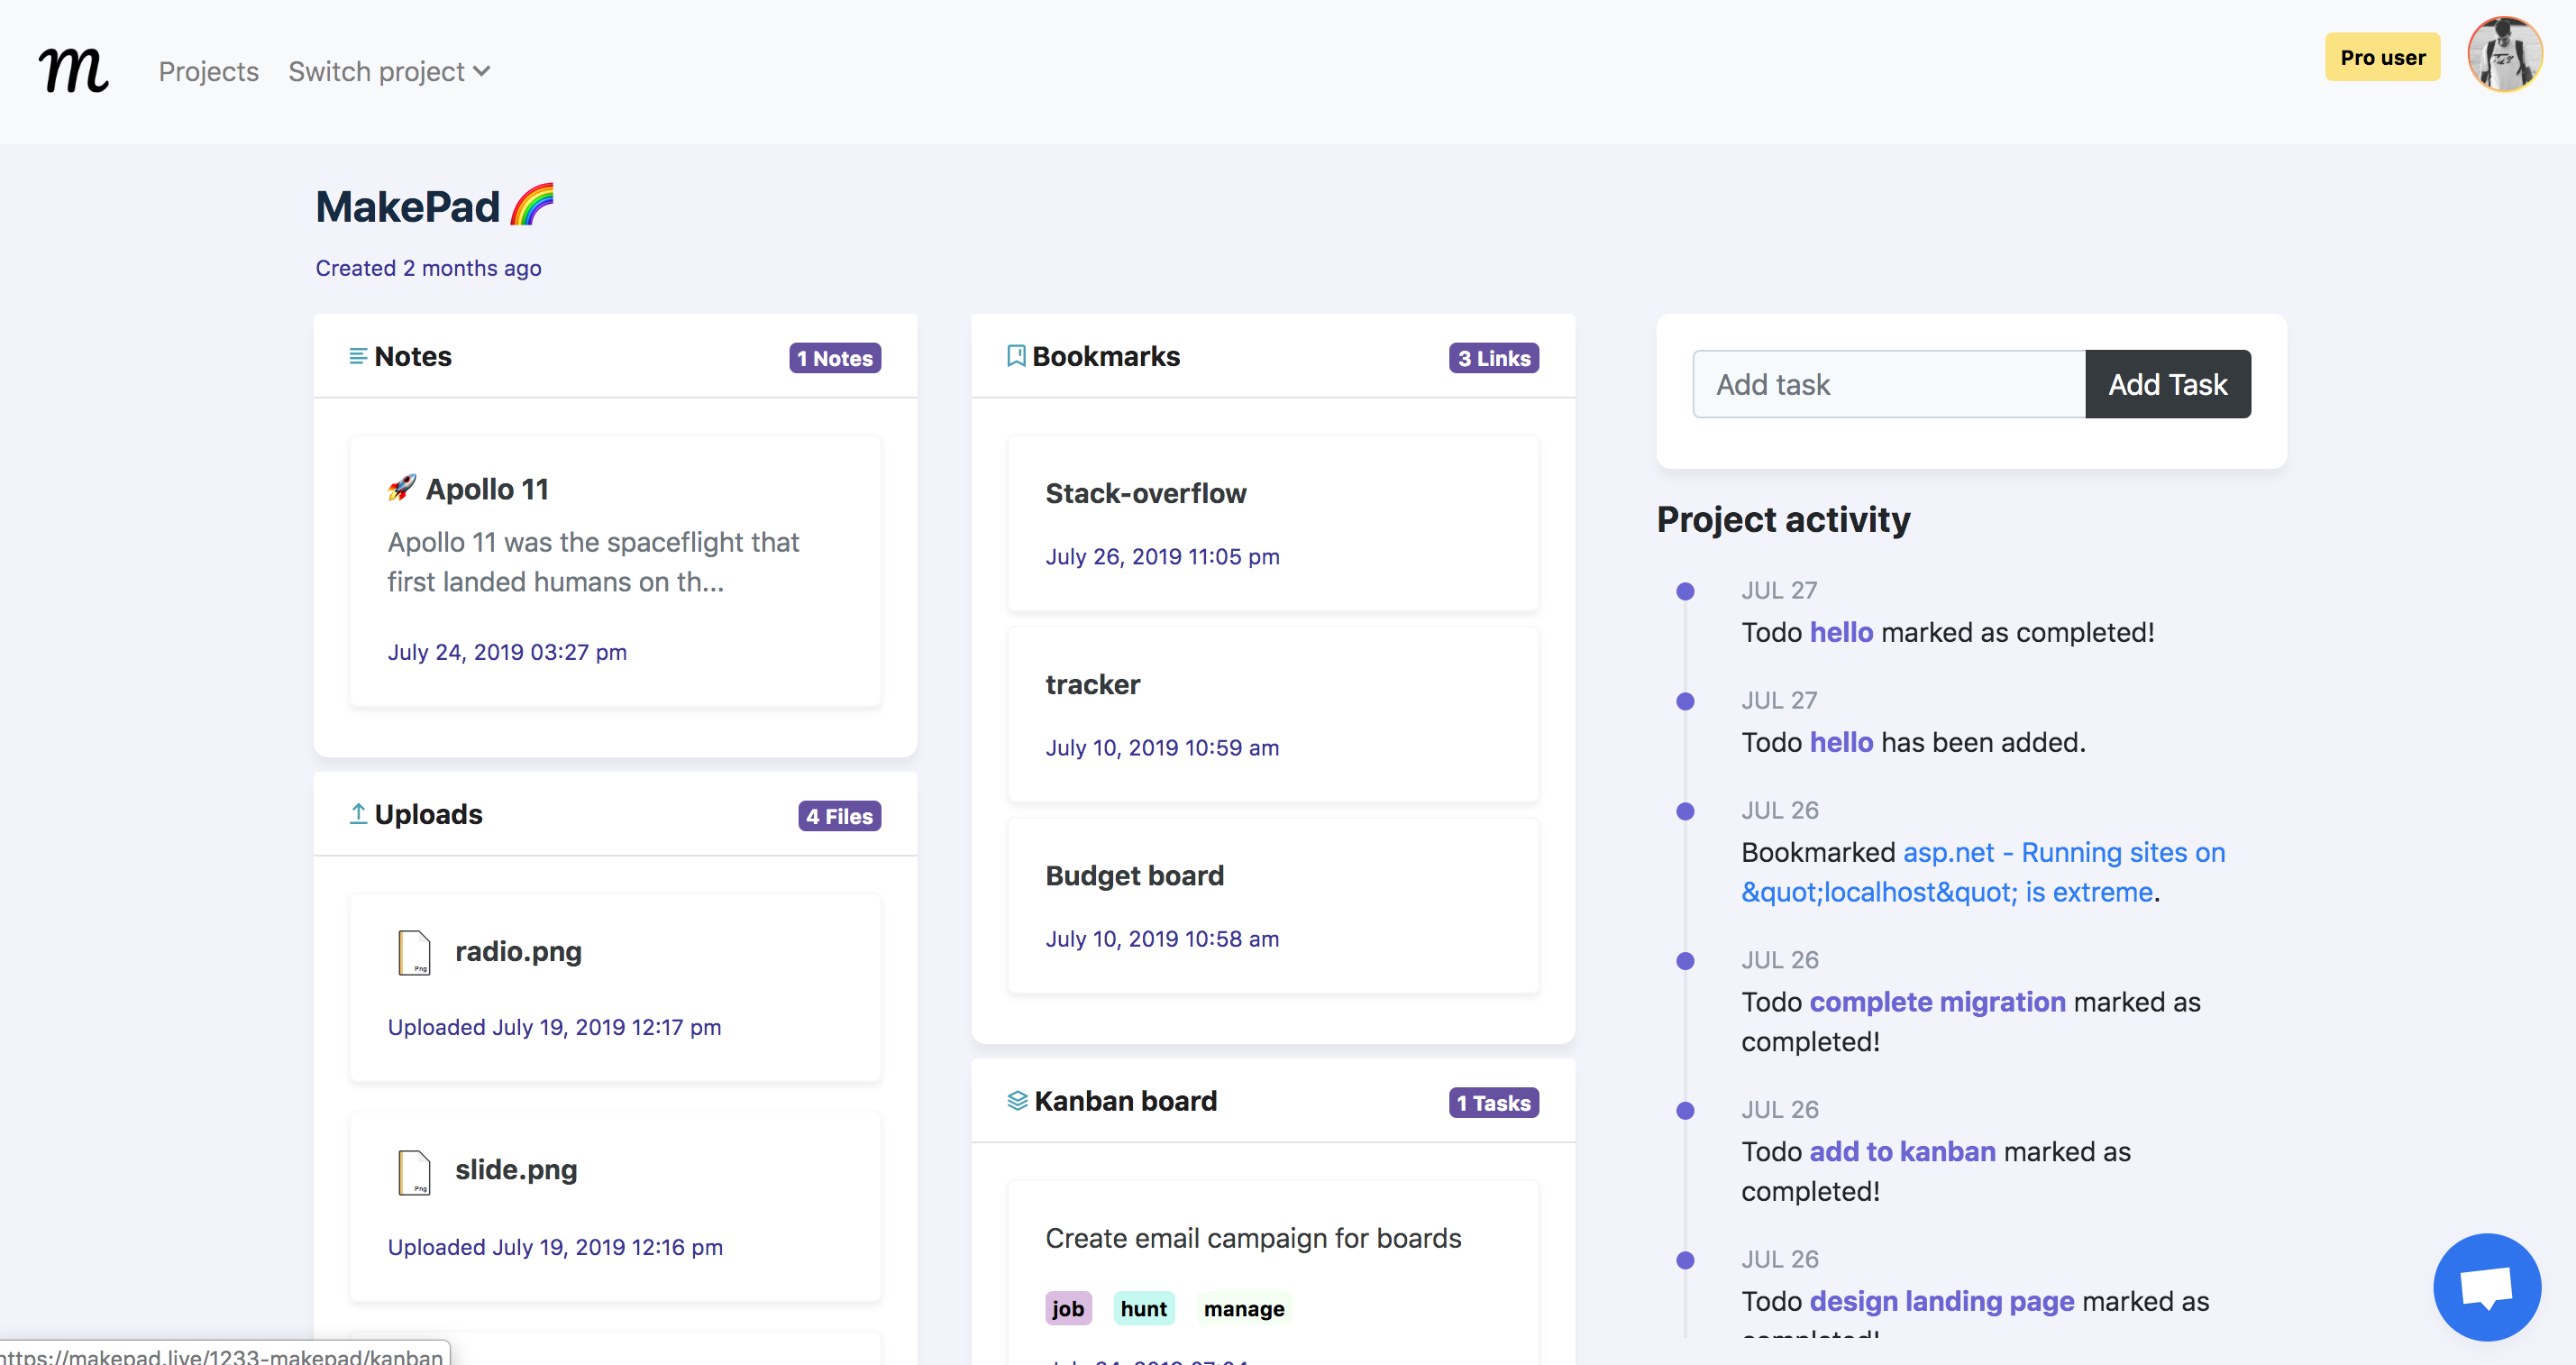
Task: Click the 1 Notes badge
Action: (835, 358)
